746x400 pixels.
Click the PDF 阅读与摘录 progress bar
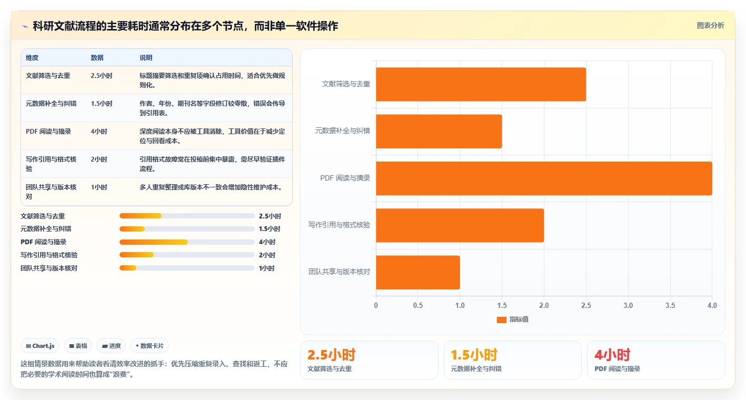coord(187,242)
